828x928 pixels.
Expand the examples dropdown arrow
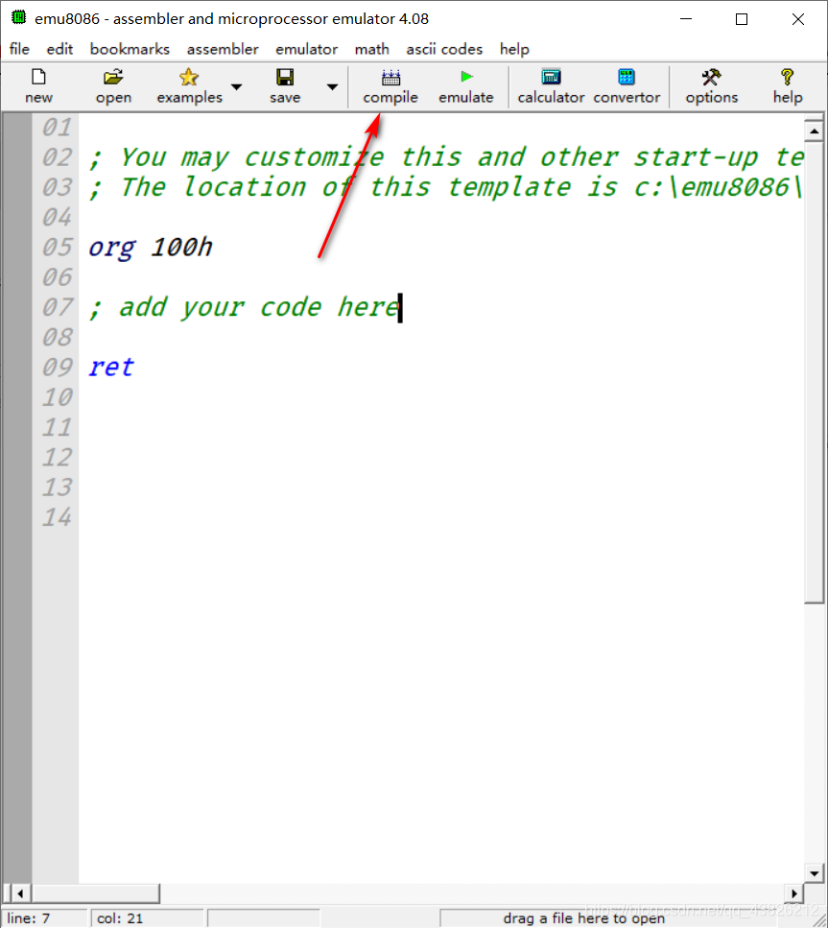237,87
